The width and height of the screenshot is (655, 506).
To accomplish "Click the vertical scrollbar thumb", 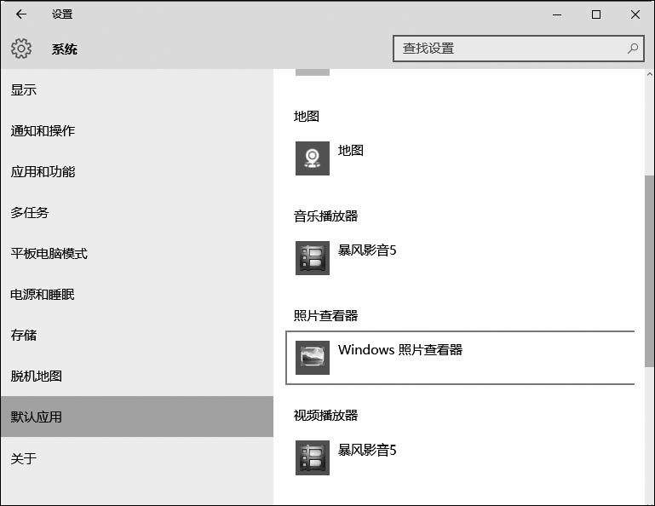I will pos(650,271).
